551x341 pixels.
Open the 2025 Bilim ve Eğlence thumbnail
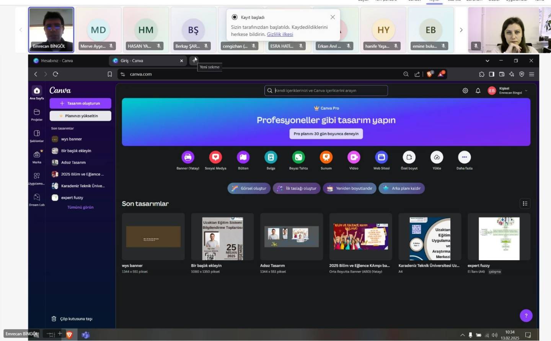(x=360, y=237)
